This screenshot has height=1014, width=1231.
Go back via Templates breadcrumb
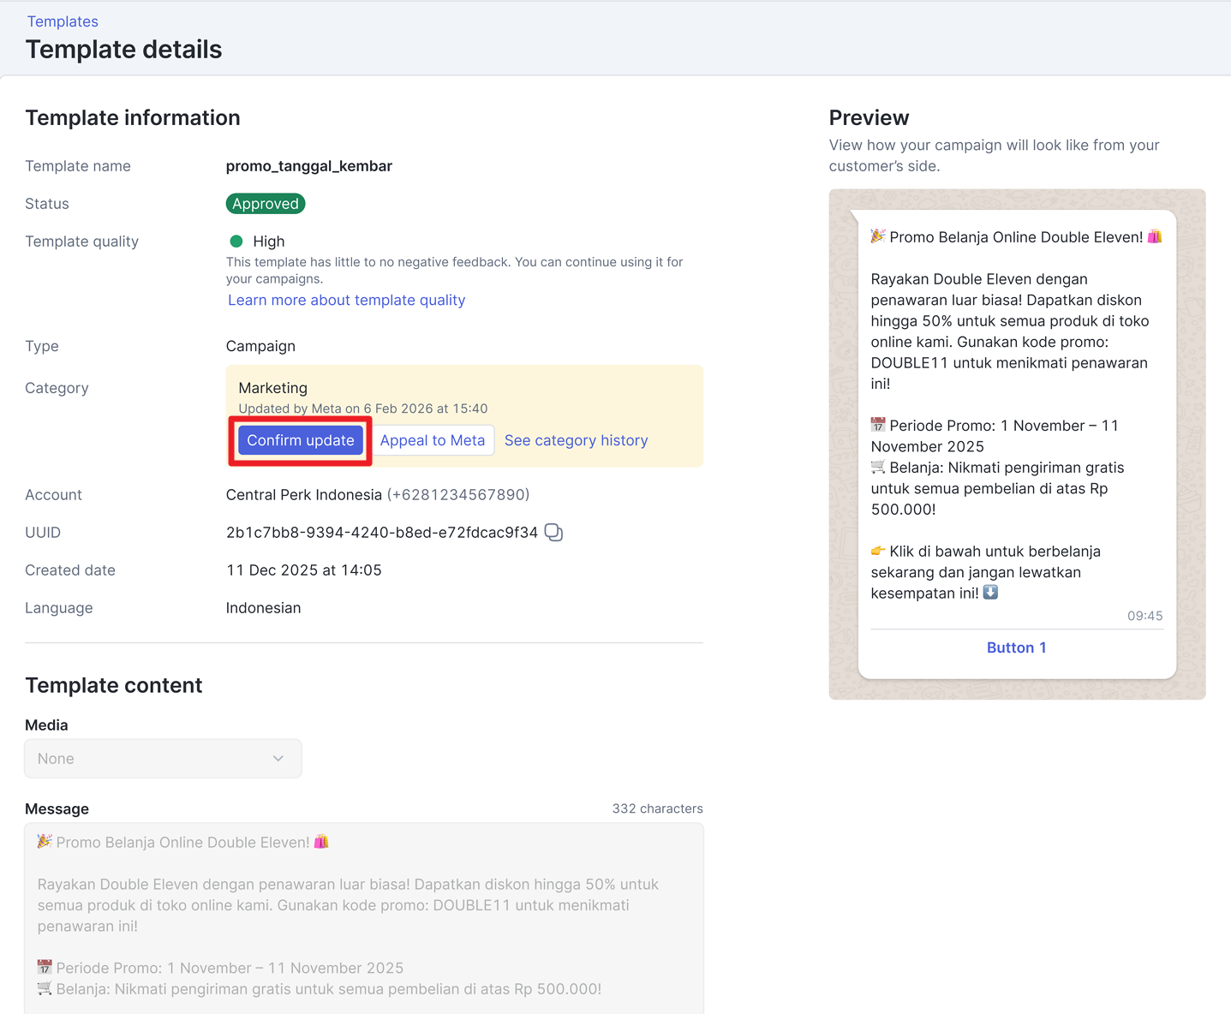click(63, 21)
